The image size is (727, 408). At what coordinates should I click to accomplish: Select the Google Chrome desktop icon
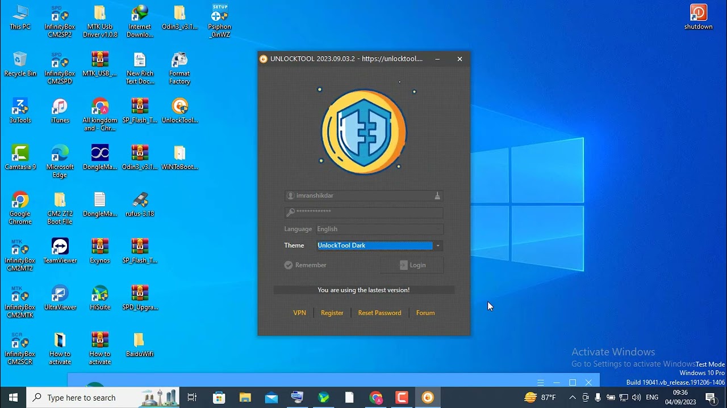click(x=20, y=208)
